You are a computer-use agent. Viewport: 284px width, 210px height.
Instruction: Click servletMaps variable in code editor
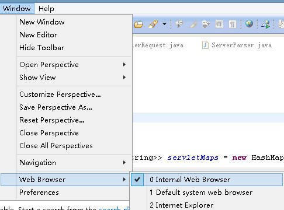(193, 157)
